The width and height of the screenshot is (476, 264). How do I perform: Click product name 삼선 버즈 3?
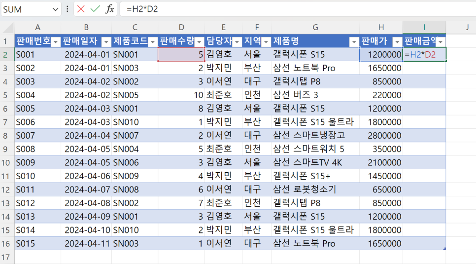tap(315, 95)
